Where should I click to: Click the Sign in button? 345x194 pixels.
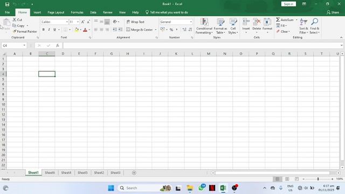tap(288, 4)
